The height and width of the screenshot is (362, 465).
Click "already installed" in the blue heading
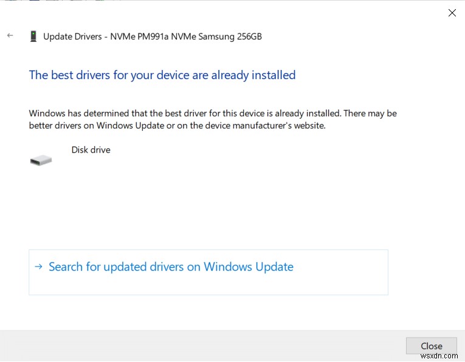pyautogui.click(x=253, y=75)
